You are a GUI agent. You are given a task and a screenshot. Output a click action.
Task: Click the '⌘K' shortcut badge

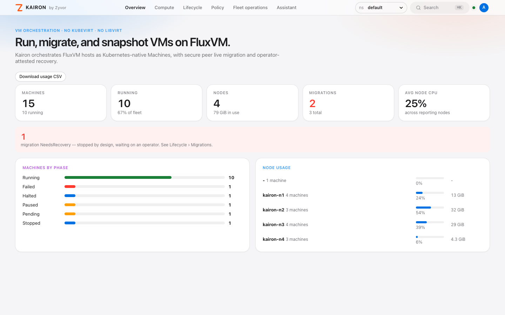tap(459, 8)
